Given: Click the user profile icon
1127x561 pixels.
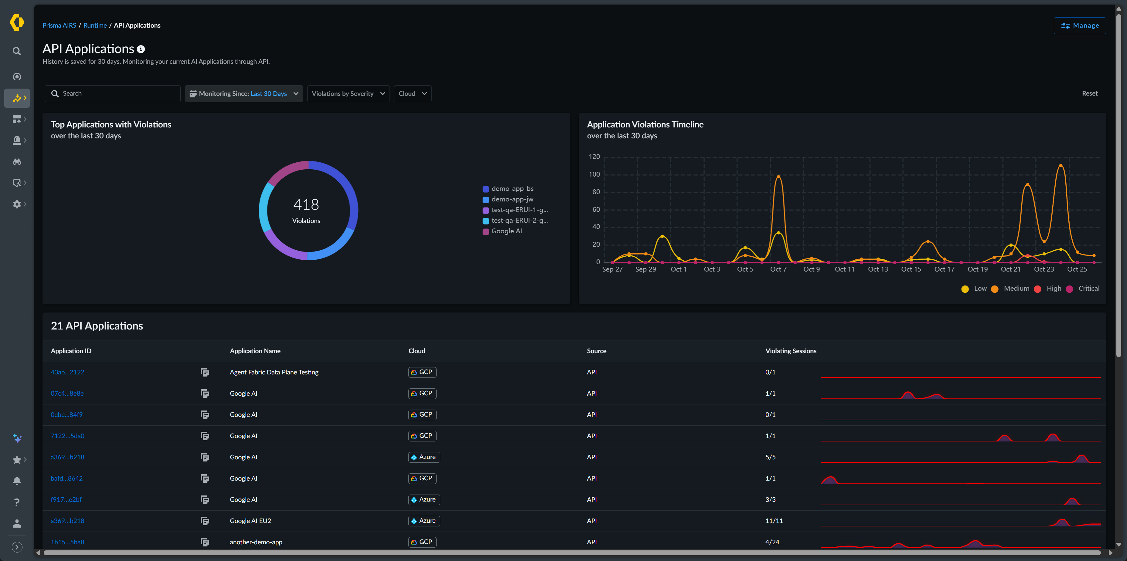Looking at the screenshot, I should pos(17,523).
